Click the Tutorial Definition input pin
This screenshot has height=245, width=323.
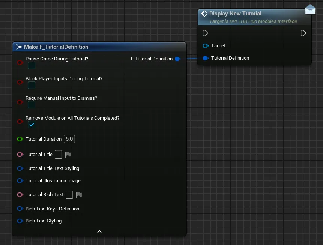(206, 58)
